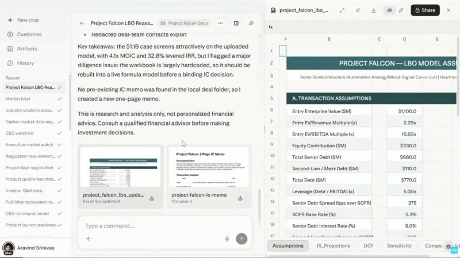Switch to the pencil edit mode
The image size is (460, 258).
click(401, 10)
